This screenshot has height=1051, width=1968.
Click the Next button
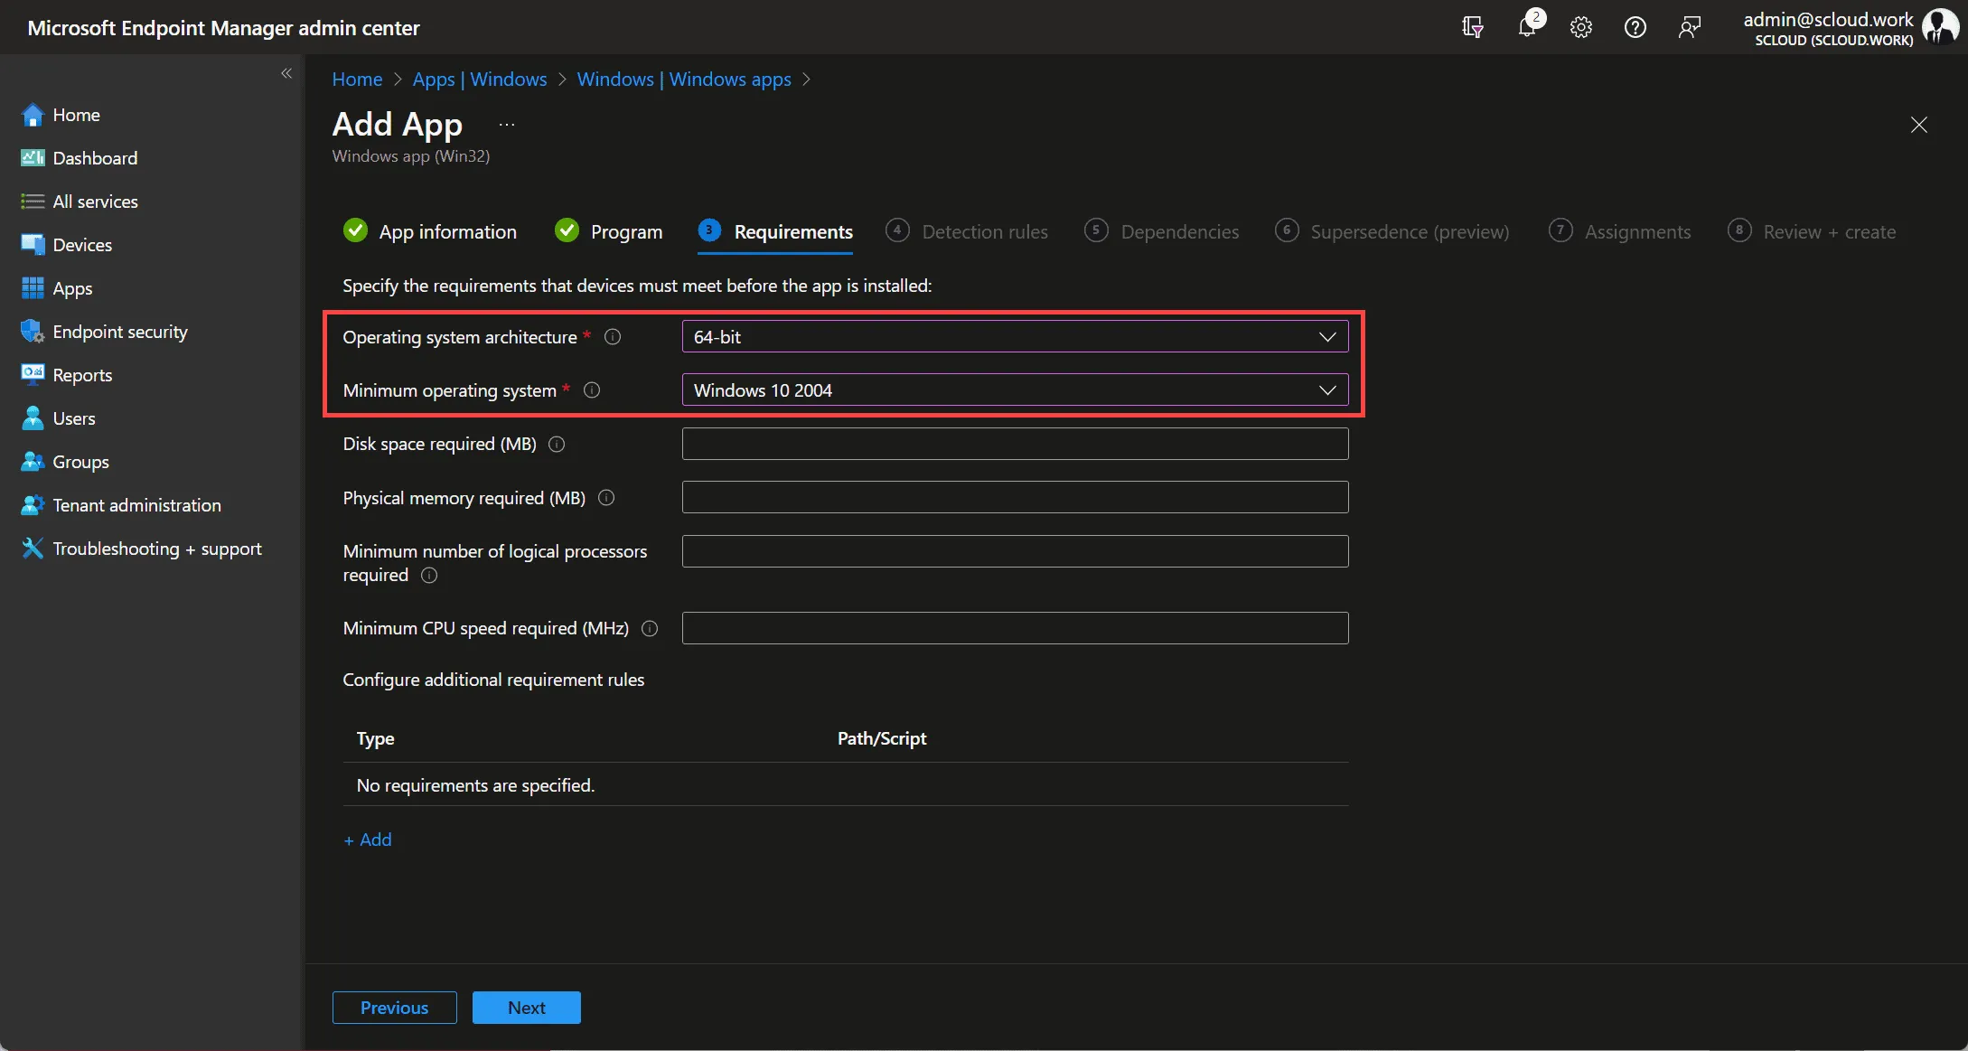[x=527, y=1008]
